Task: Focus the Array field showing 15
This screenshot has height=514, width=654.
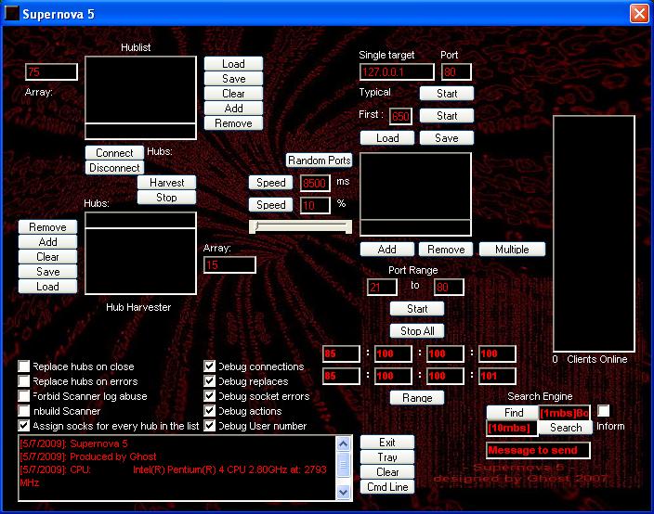Action: click(x=229, y=265)
